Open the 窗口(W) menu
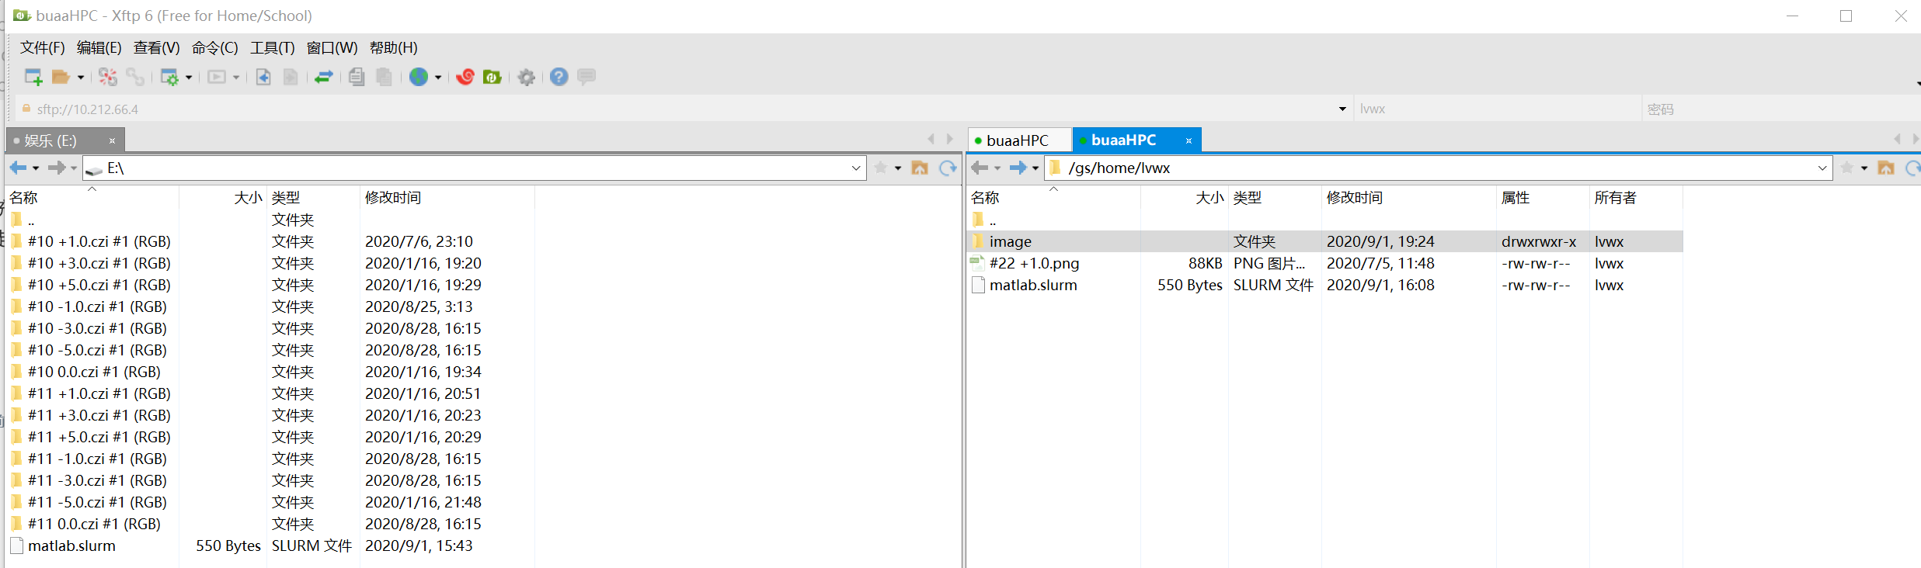The image size is (1921, 568). [x=332, y=48]
